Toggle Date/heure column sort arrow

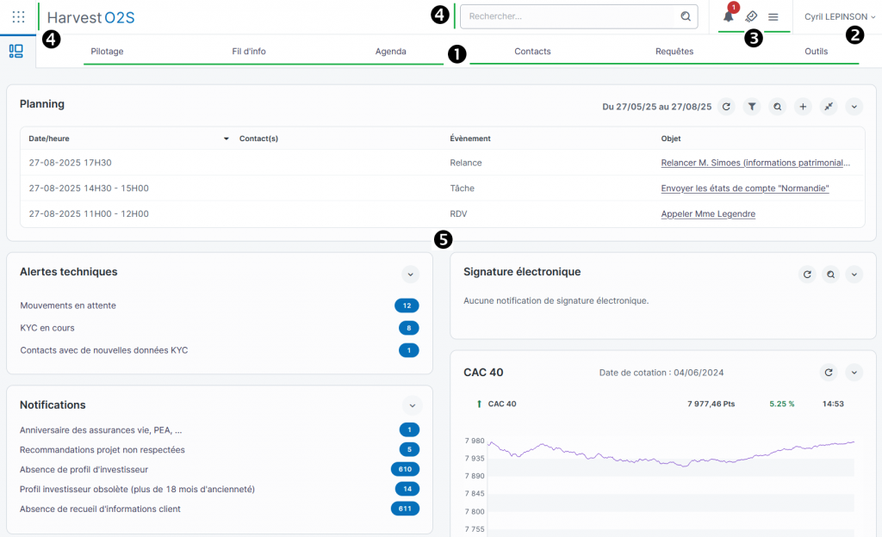[227, 139]
